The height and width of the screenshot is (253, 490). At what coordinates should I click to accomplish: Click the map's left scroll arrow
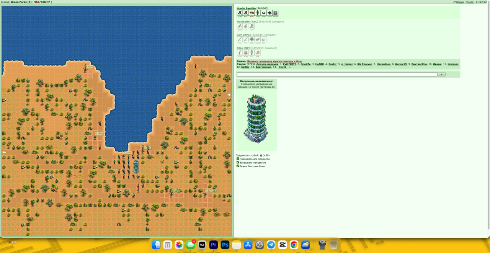click(4, 152)
